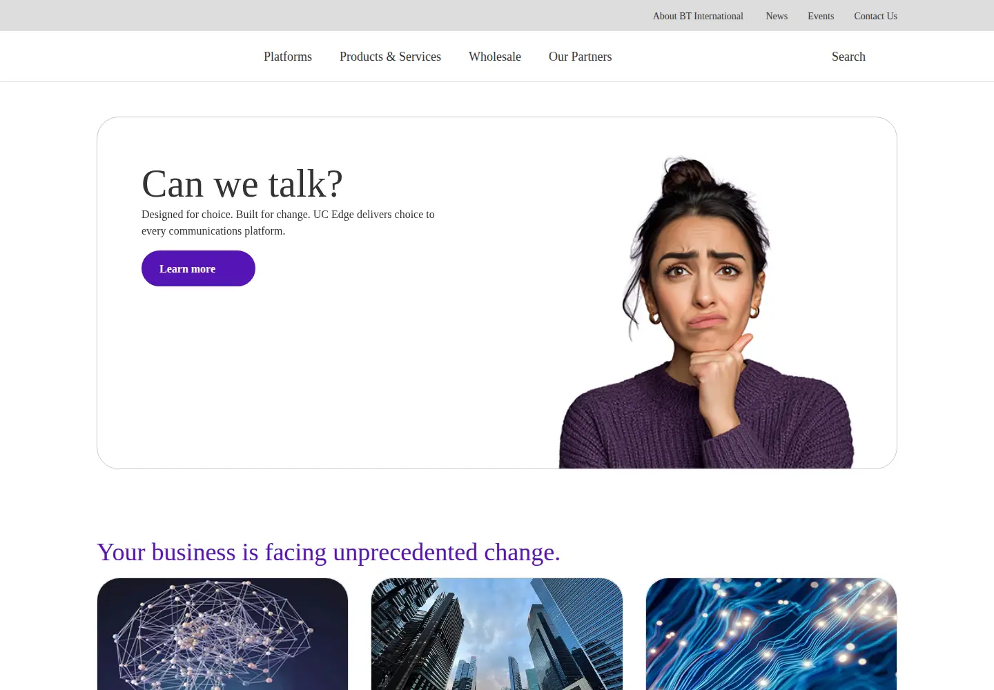
Task: Open About BT International link
Action: (698, 16)
